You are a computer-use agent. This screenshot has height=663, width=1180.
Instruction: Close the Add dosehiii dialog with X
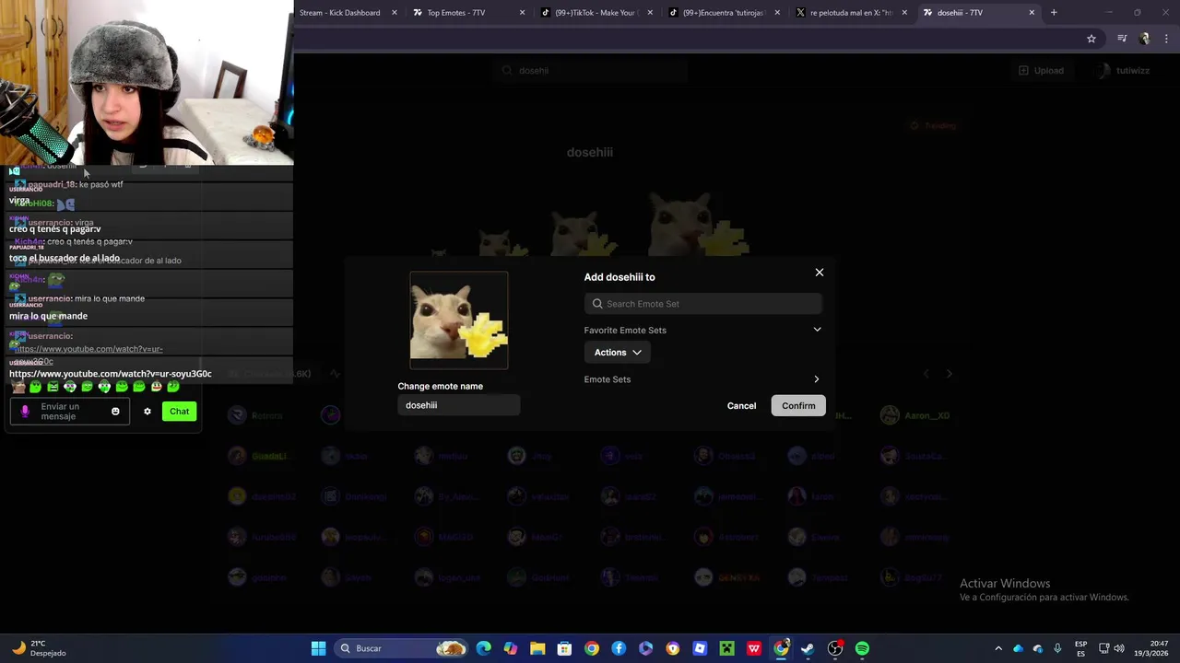[819, 273]
